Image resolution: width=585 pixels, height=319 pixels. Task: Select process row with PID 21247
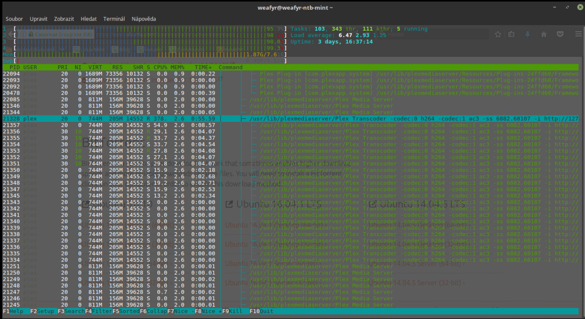click(291, 292)
